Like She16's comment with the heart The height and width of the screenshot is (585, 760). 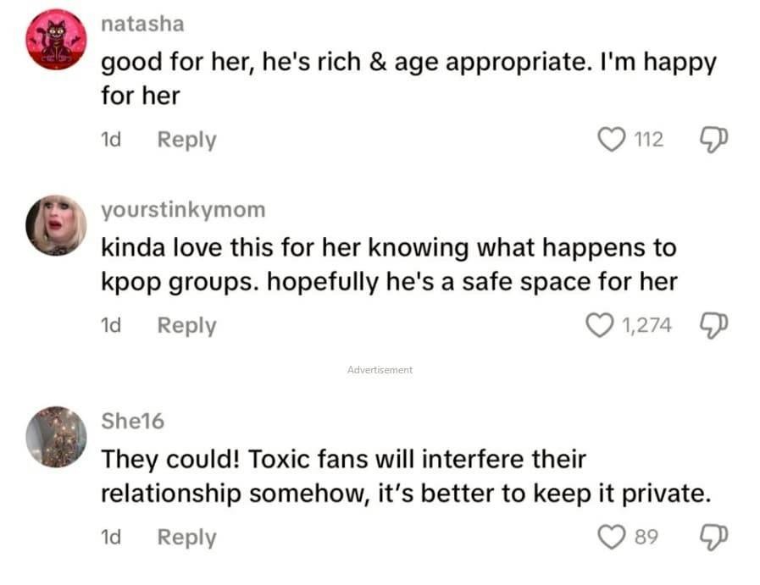(x=611, y=537)
